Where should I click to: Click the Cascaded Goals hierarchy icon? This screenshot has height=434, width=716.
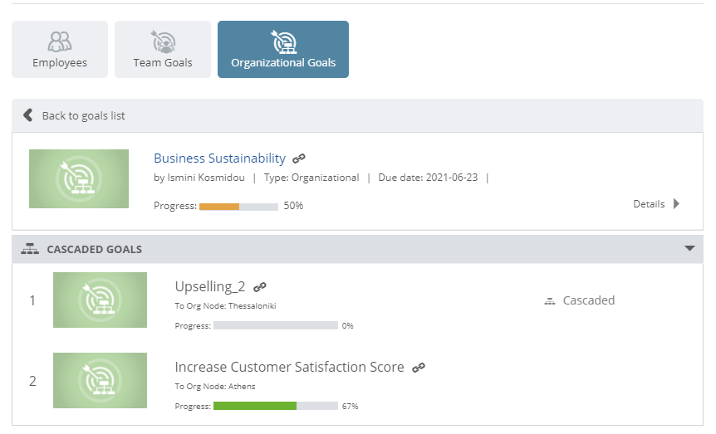pyautogui.click(x=30, y=249)
